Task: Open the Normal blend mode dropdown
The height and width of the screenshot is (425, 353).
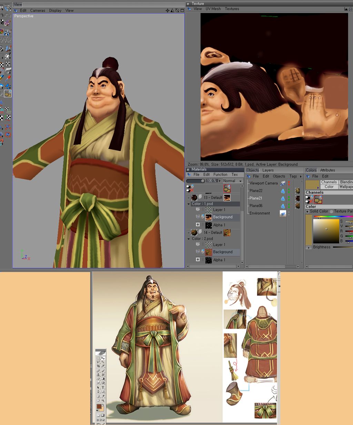Action: point(233,181)
